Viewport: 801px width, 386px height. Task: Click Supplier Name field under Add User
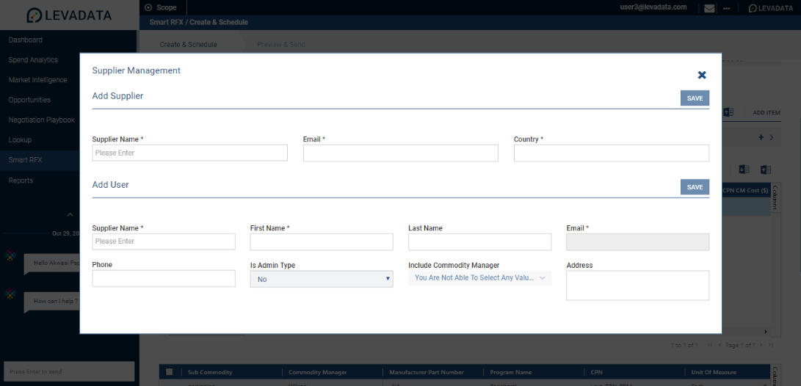164,241
